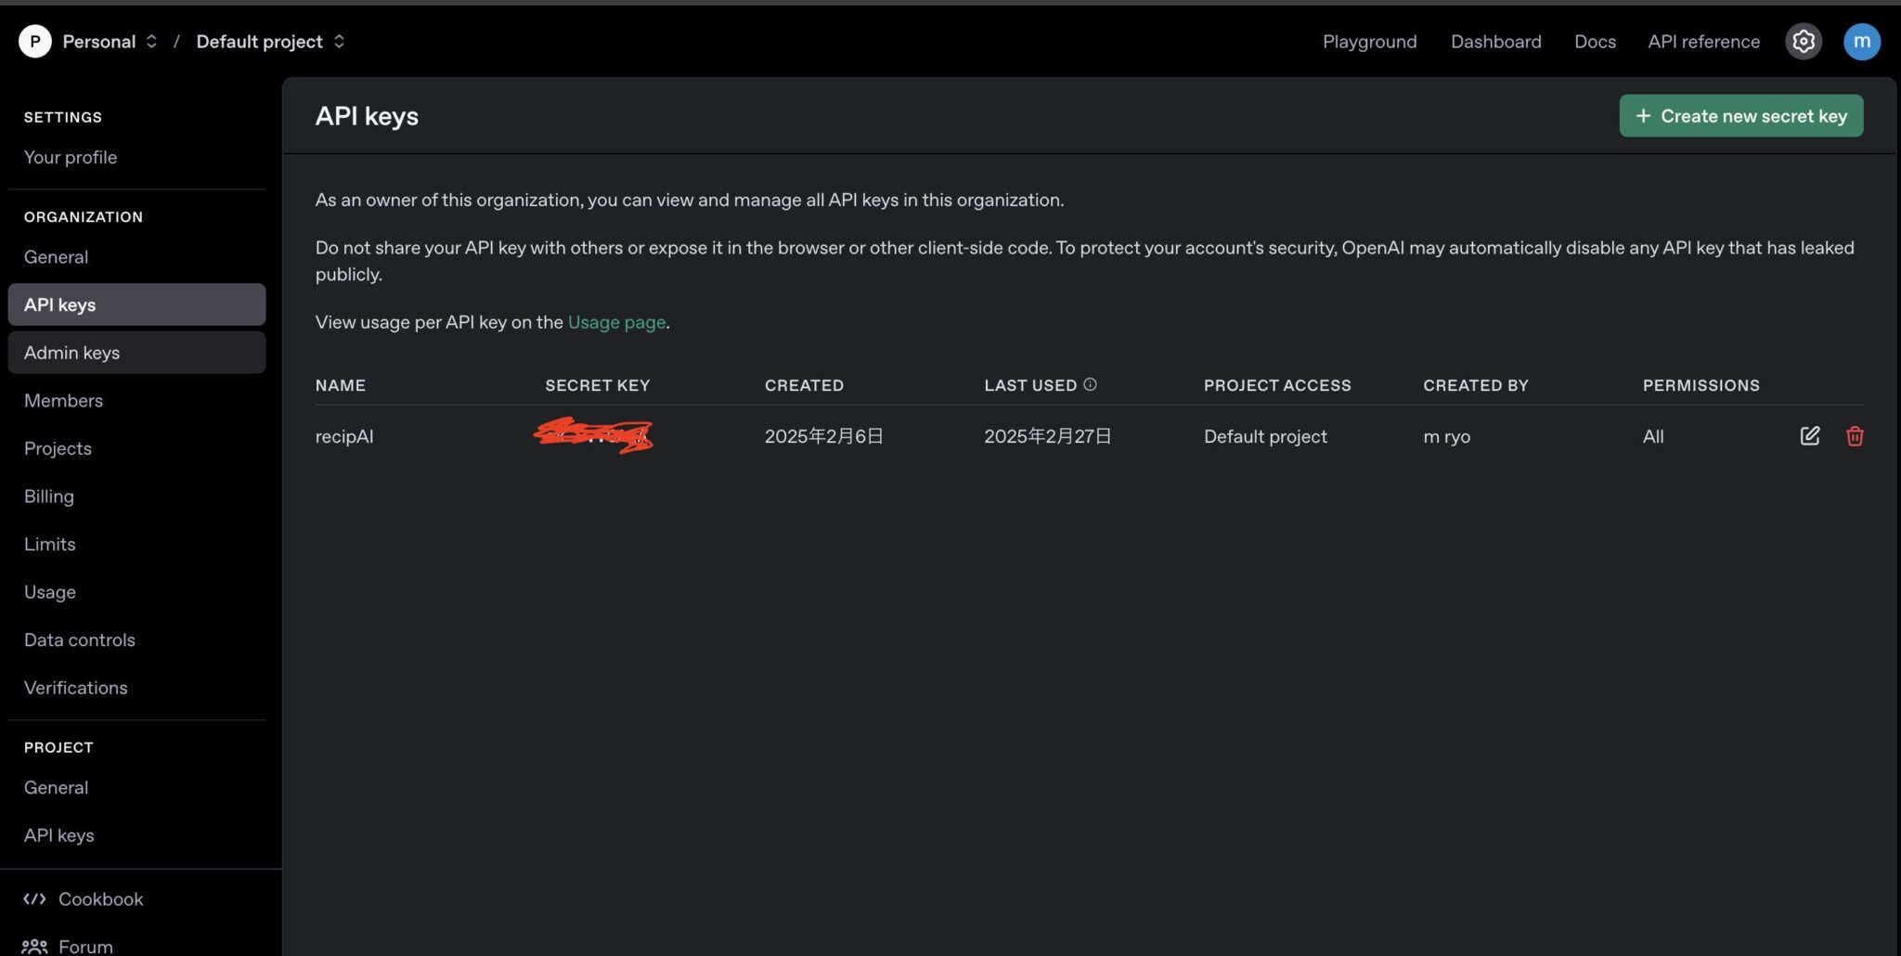Click the profile avatar in top right
This screenshot has height=956, width=1901.
click(1862, 41)
